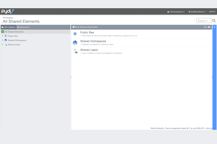
Task: Open the Notifications dropdown menu
Action: tap(197, 12)
